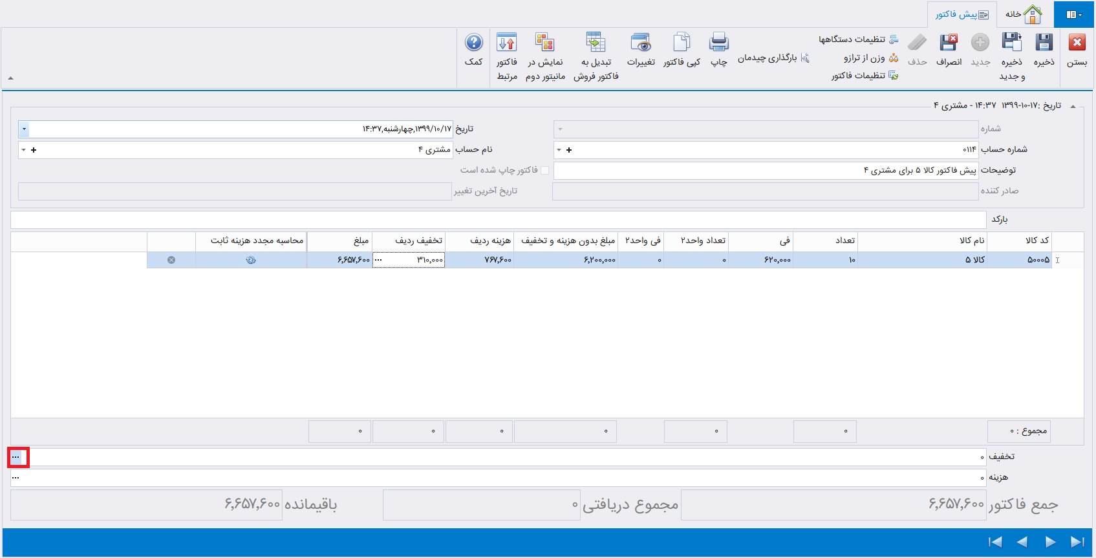Screen dimensions: 1096x558
Task: Click Convert to Sales Invoice icon
Action: (596, 43)
